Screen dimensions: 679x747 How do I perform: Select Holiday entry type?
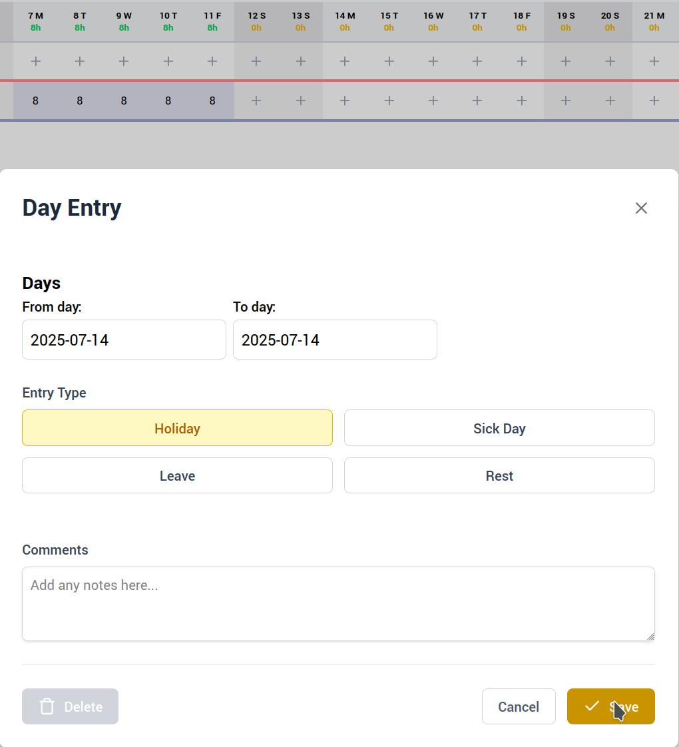coord(177,428)
